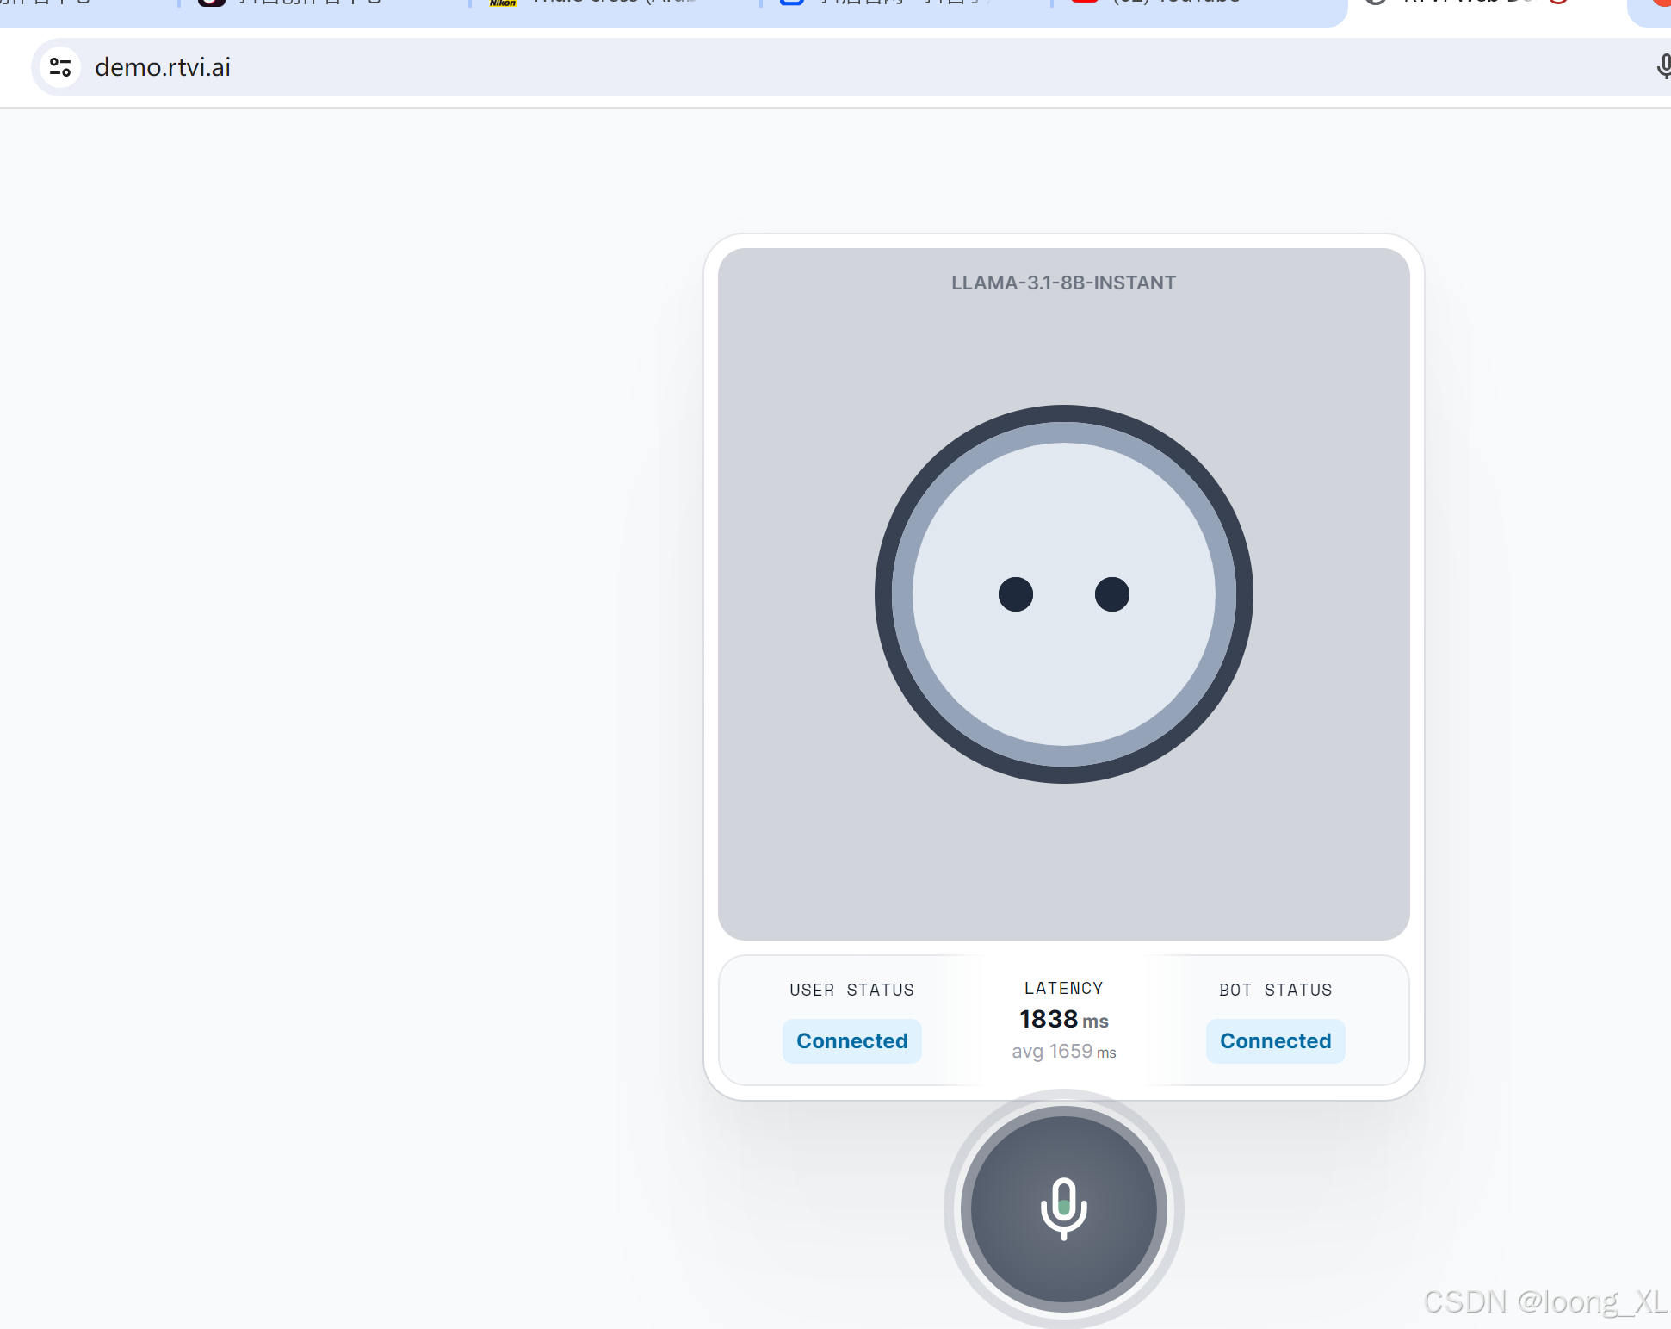Click the Bot Status Connected badge
The height and width of the screenshot is (1329, 1671).
(1275, 1041)
